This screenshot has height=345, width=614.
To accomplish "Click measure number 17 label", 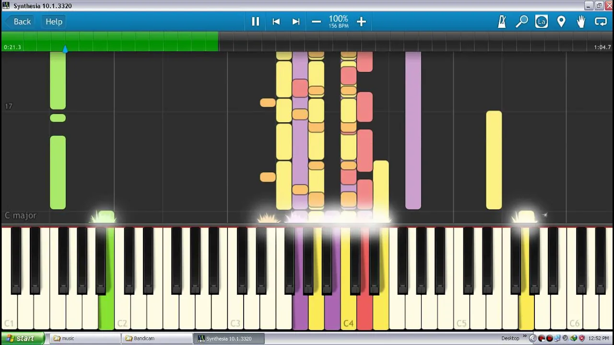I will point(9,106).
